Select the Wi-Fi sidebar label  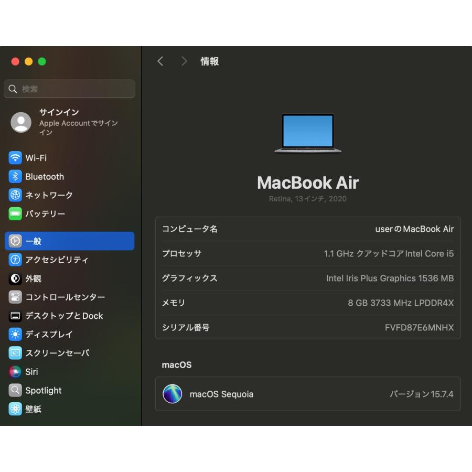pyautogui.click(x=36, y=158)
